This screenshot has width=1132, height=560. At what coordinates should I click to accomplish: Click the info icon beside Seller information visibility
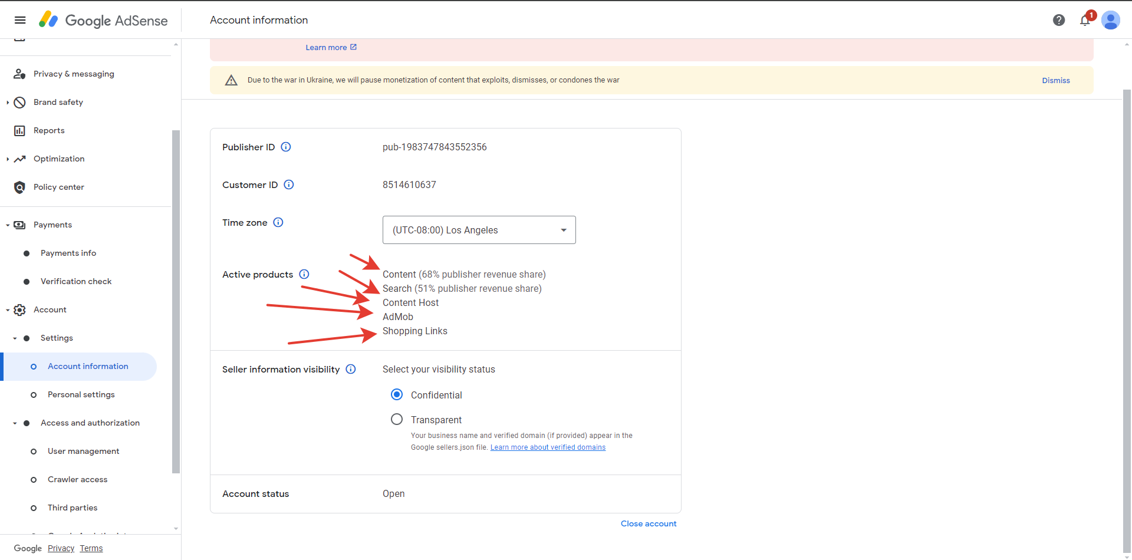pos(351,369)
